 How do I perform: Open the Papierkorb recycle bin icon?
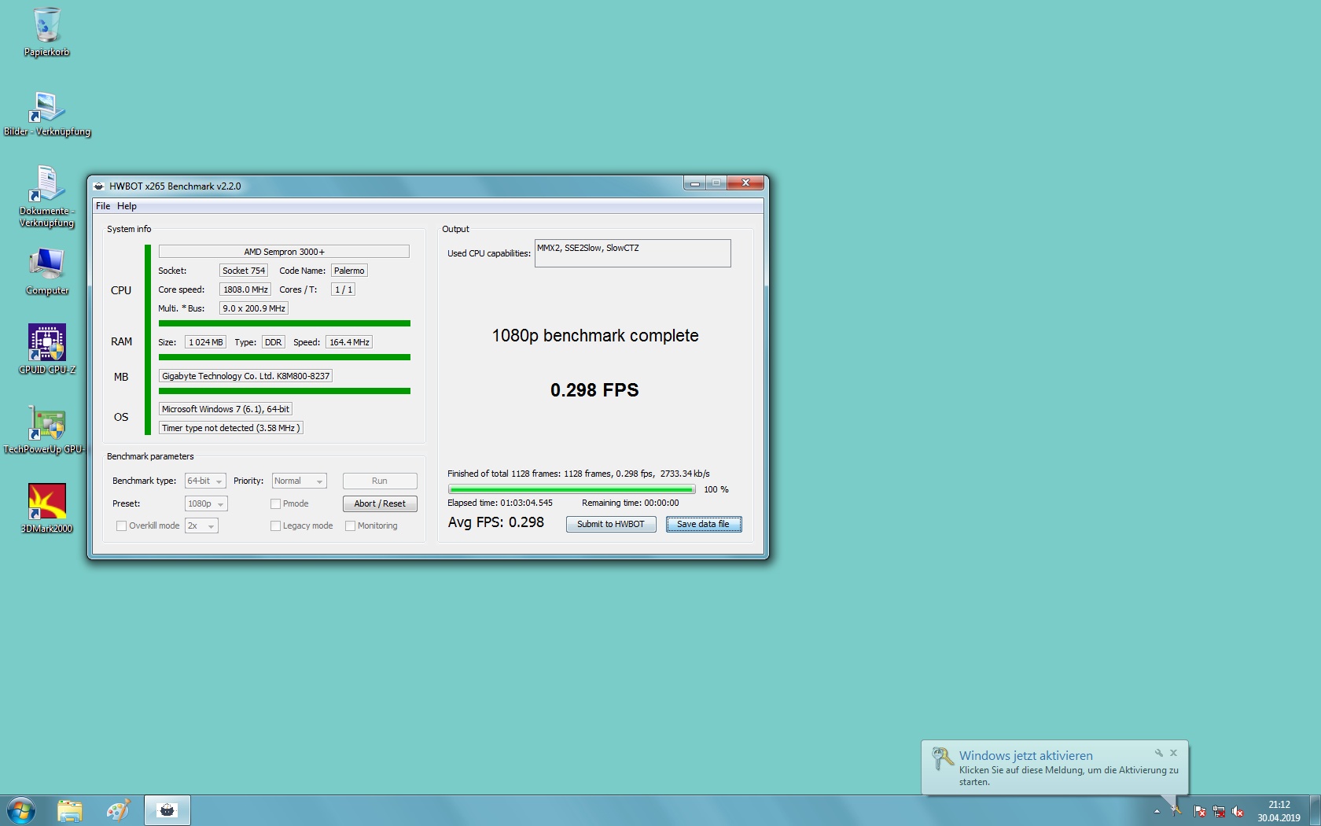pyautogui.click(x=46, y=32)
